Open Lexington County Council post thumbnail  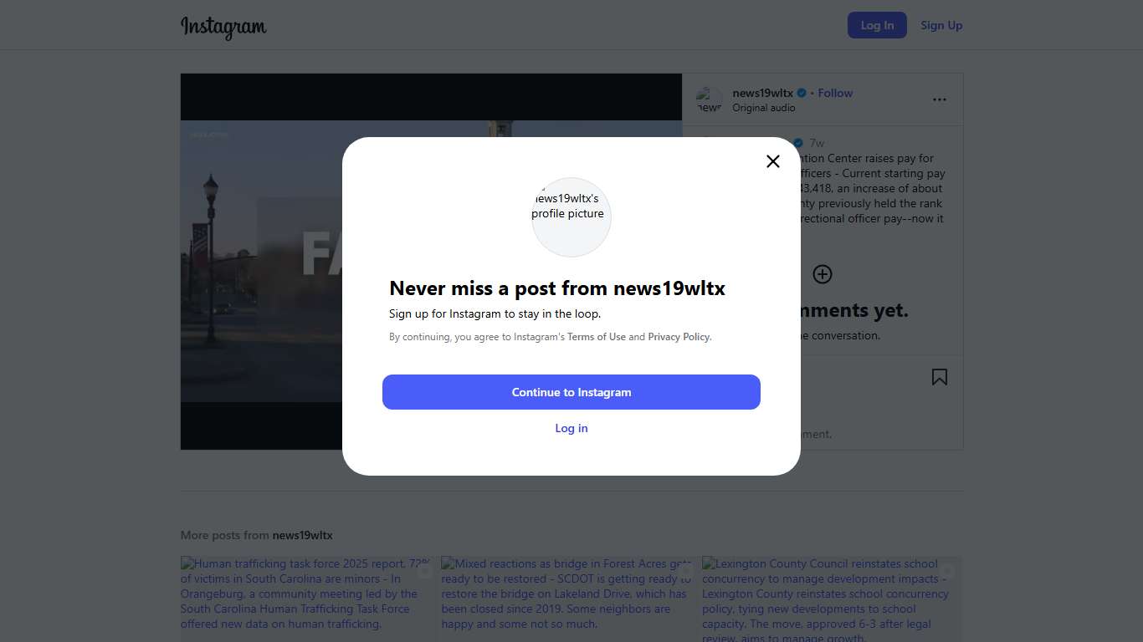pyautogui.click(x=828, y=598)
